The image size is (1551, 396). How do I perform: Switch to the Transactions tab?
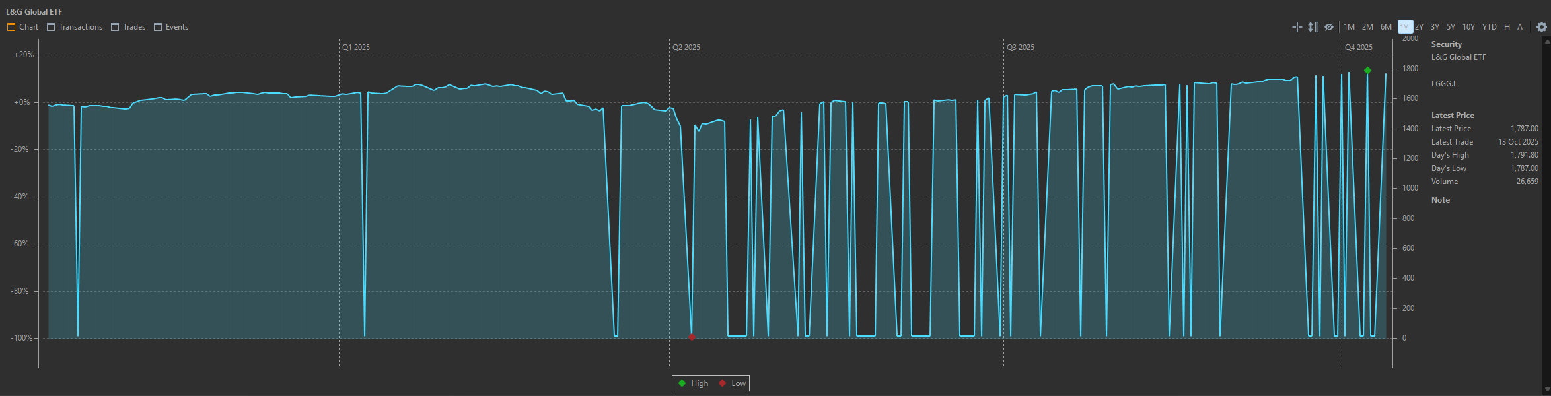75,27
